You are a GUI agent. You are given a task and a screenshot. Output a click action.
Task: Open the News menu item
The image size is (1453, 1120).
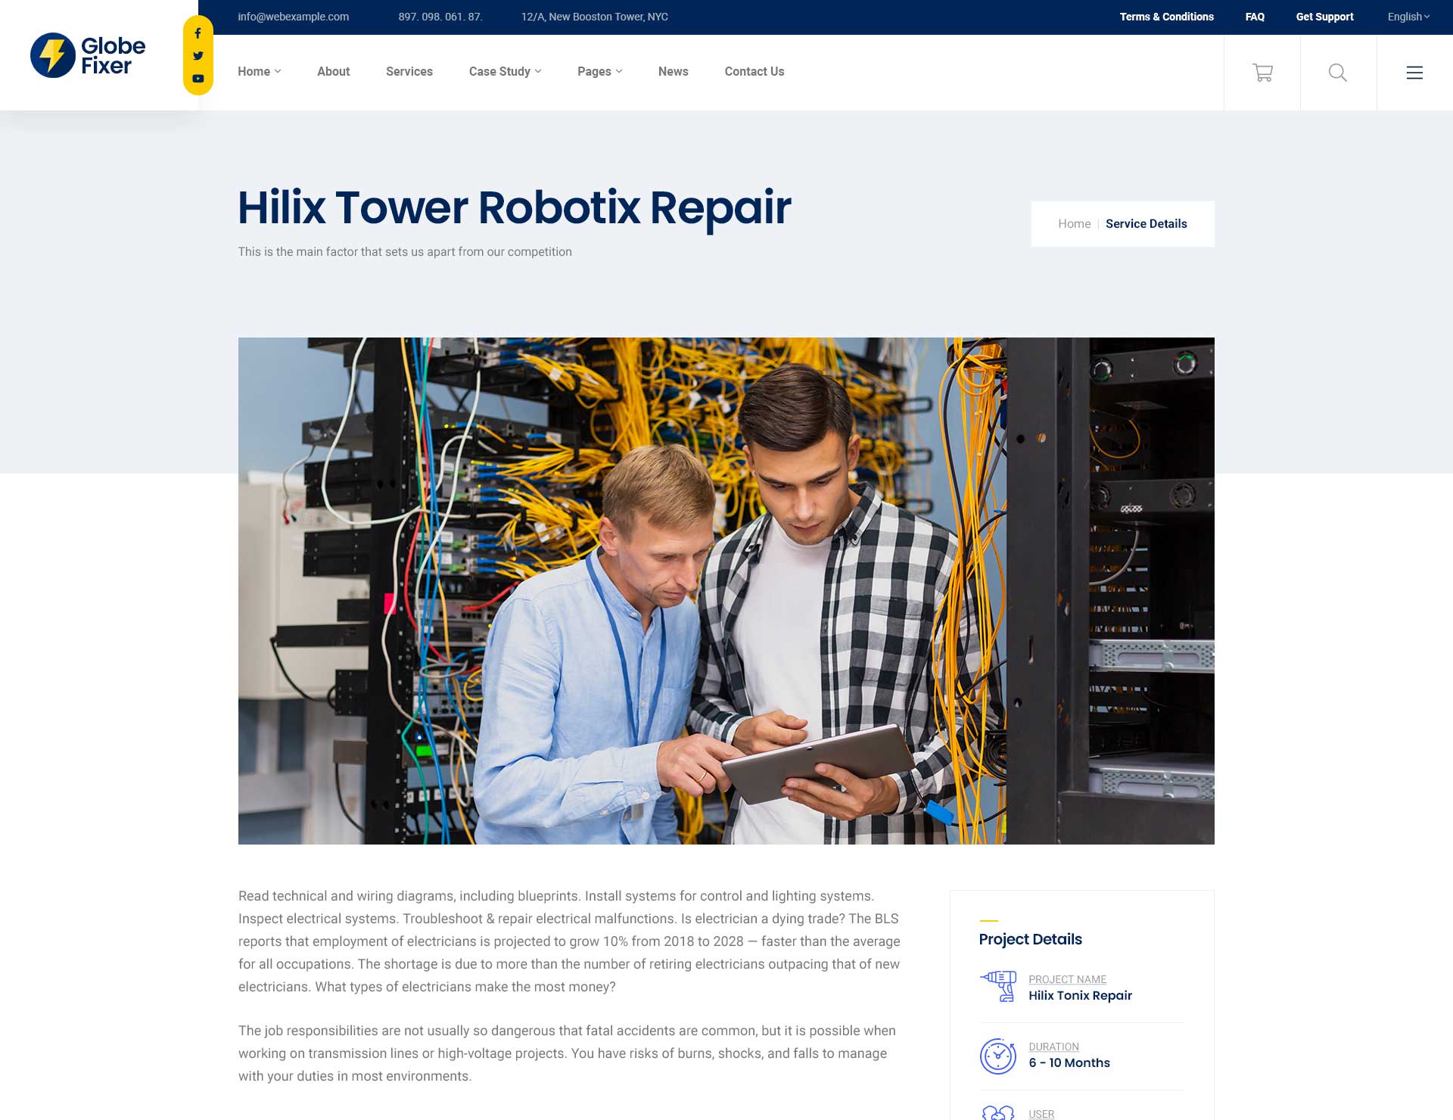(x=673, y=71)
